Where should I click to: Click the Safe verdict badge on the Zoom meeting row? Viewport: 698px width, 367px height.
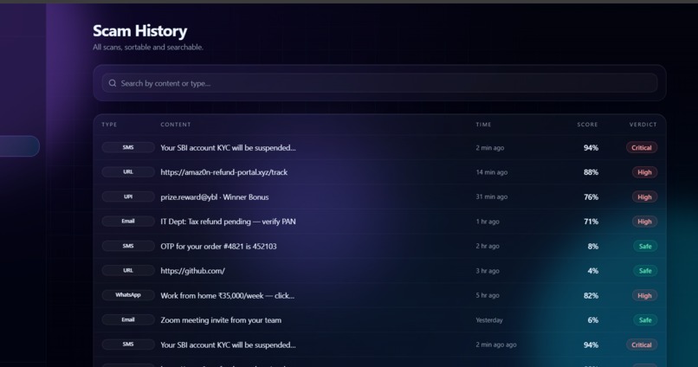coord(645,320)
